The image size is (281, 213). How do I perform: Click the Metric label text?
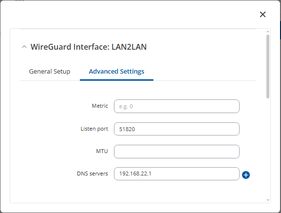point(100,106)
